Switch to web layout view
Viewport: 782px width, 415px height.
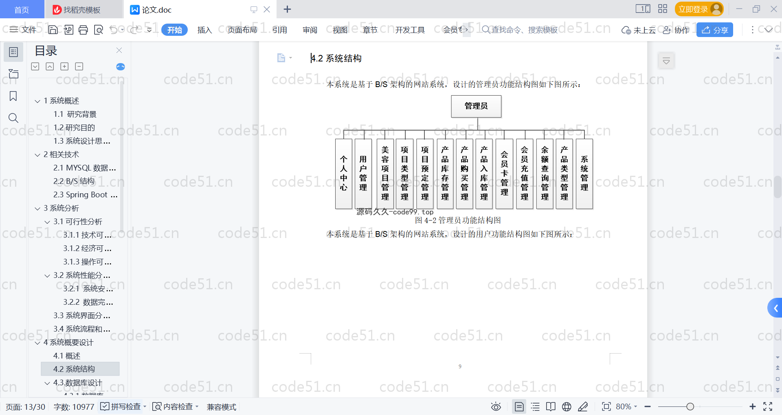point(567,406)
